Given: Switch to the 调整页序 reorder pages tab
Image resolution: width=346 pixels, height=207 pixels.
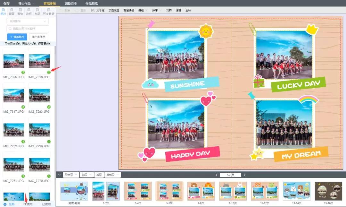Looking at the screenshot, I should pyautogui.click(x=70, y=3).
